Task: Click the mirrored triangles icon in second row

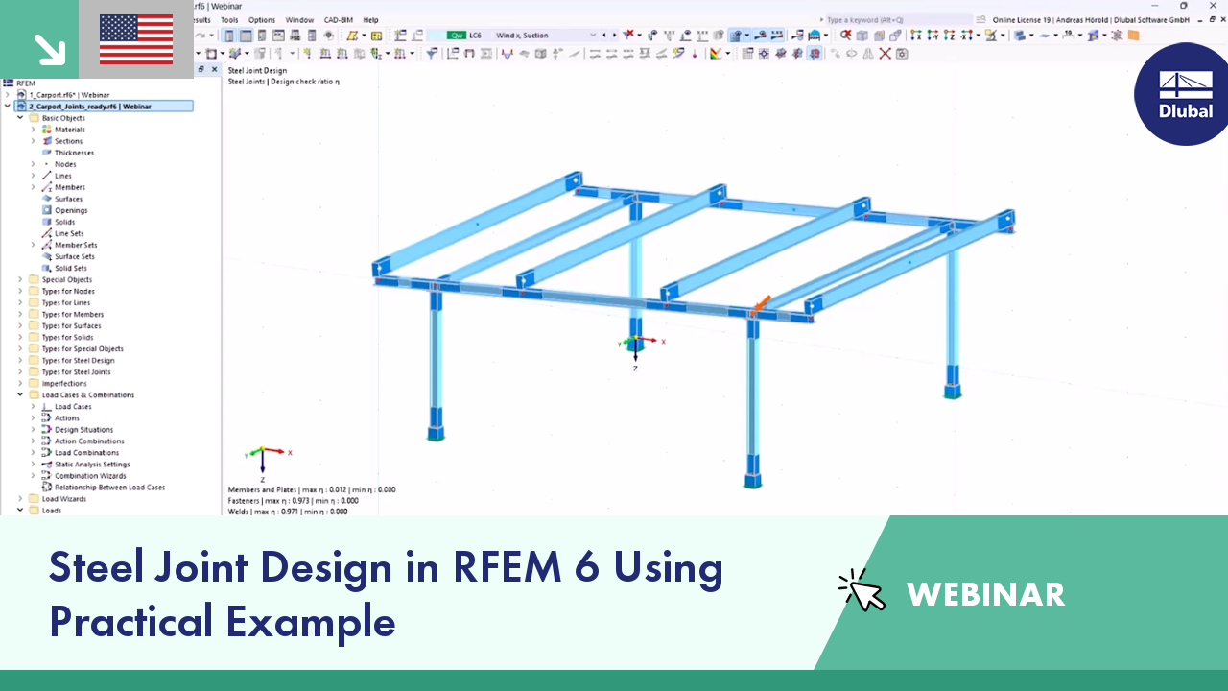Action: (868, 53)
